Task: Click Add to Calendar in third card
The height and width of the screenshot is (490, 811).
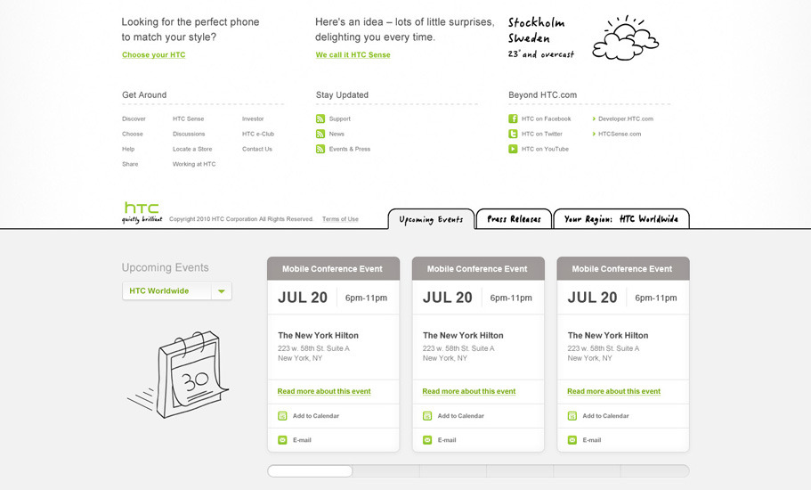Action: pyautogui.click(x=605, y=416)
